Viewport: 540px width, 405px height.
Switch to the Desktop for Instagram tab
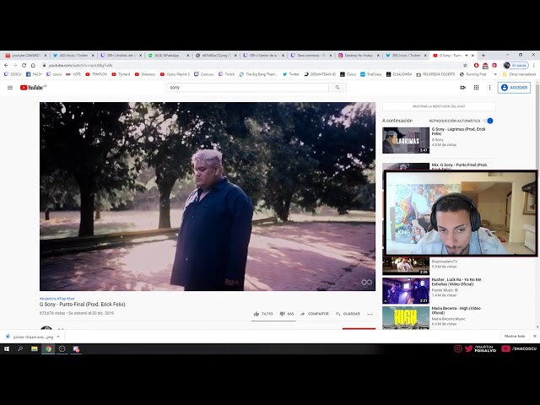(x=359, y=55)
